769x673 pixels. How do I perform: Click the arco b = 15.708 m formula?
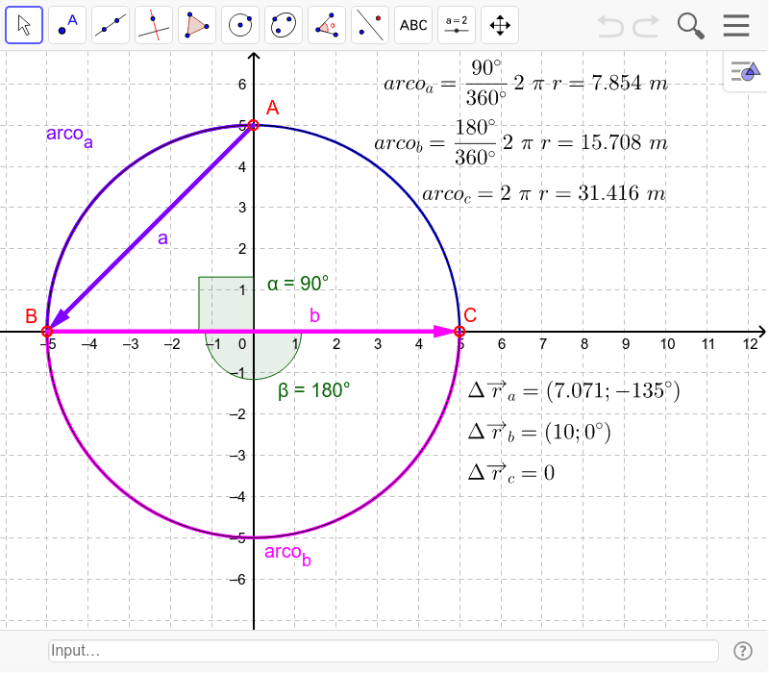[x=521, y=142]
